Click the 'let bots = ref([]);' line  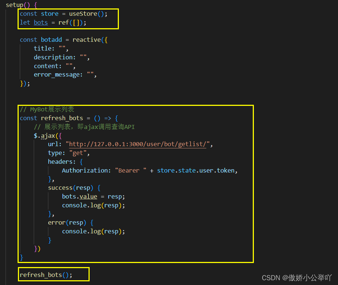pos(53,22)
